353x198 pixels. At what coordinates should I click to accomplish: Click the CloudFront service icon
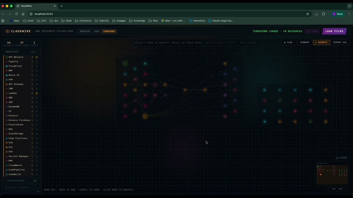[x=7, y=66]
